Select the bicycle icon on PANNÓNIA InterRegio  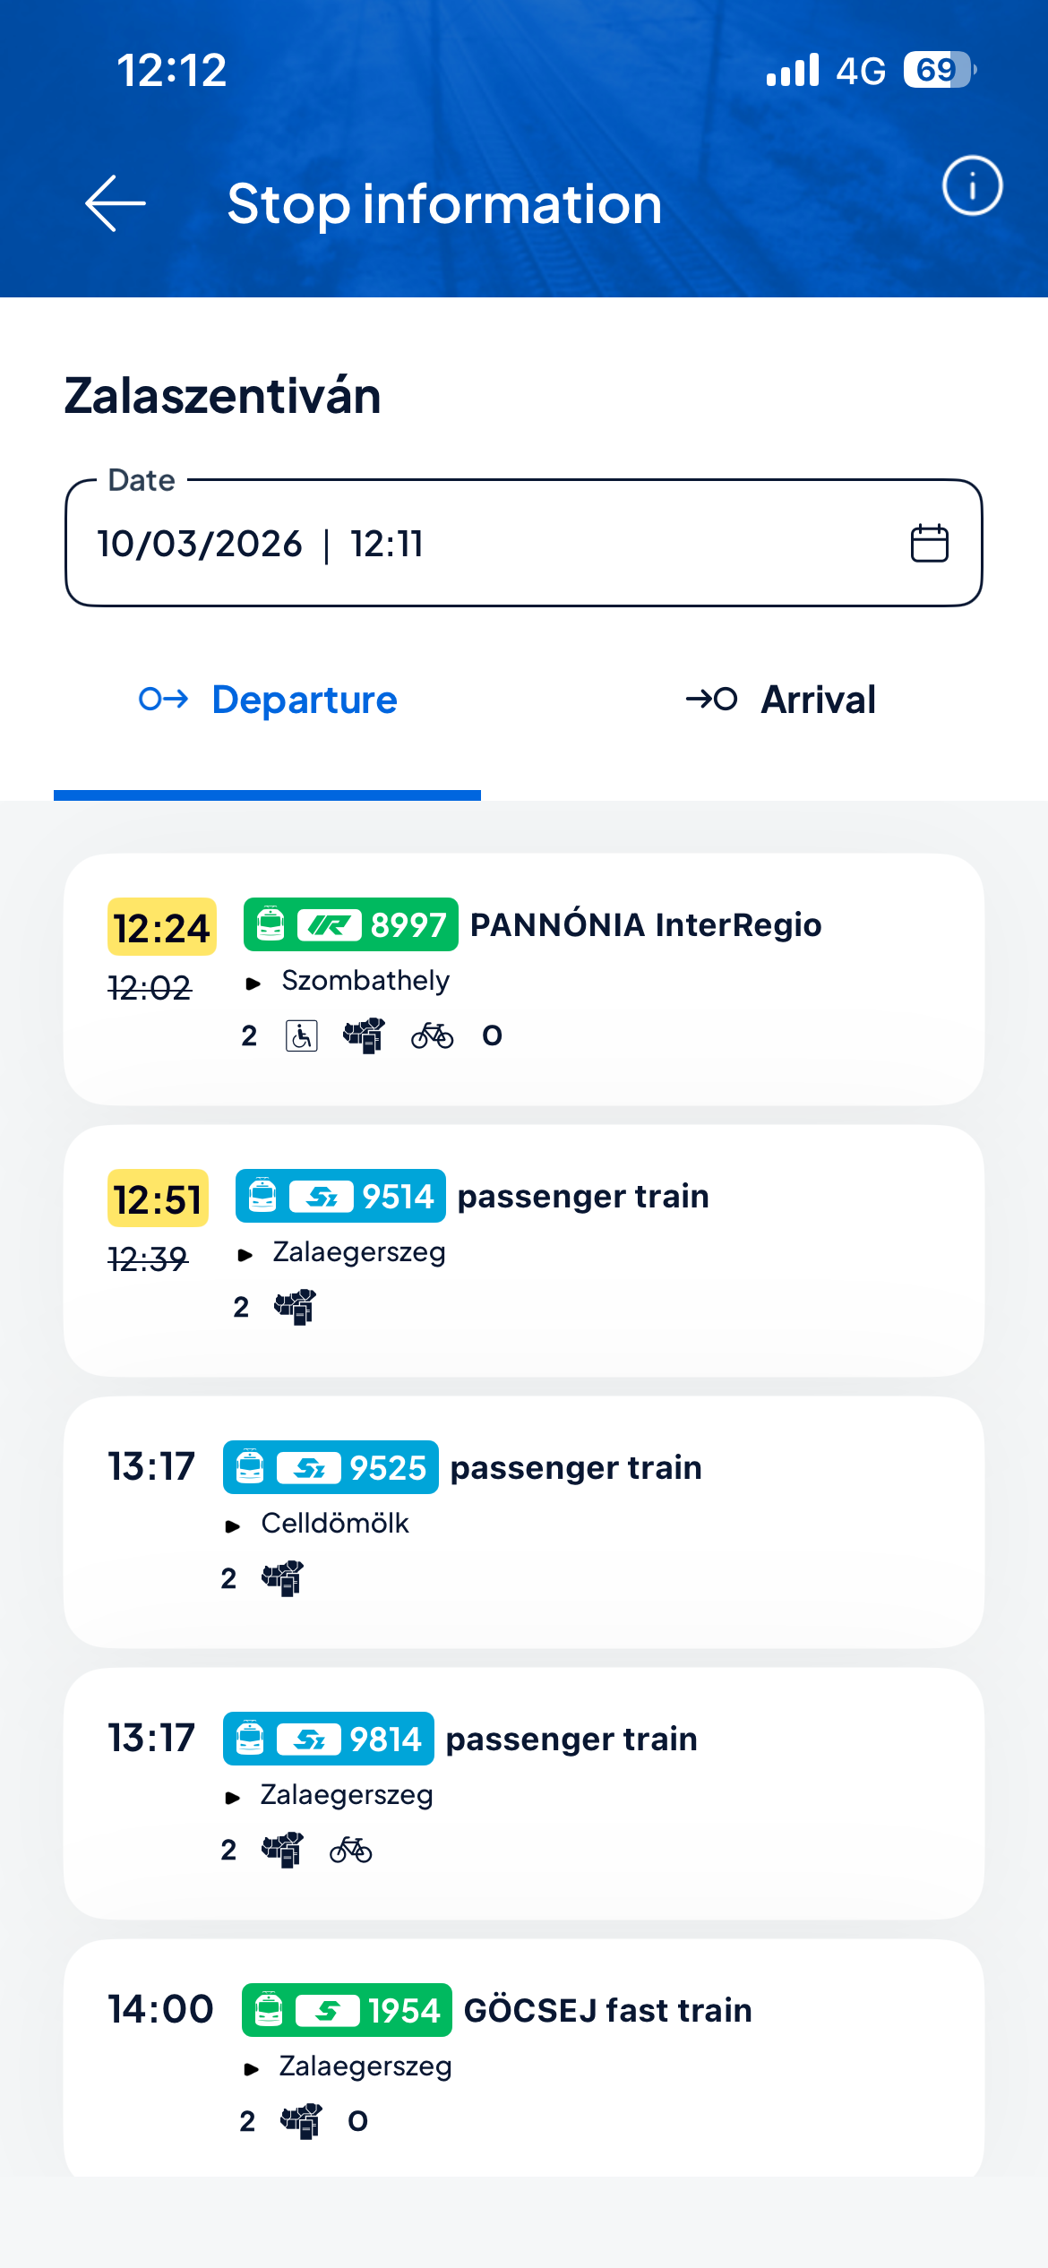click(433, 1035)
